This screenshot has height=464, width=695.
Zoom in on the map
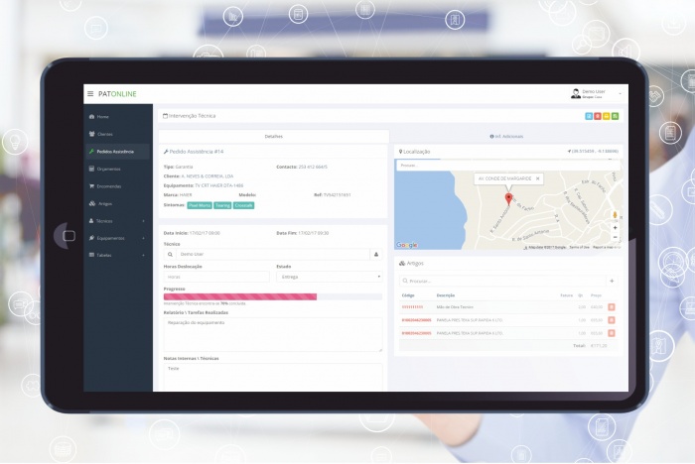pyautogui.click(x=615, y=228)
